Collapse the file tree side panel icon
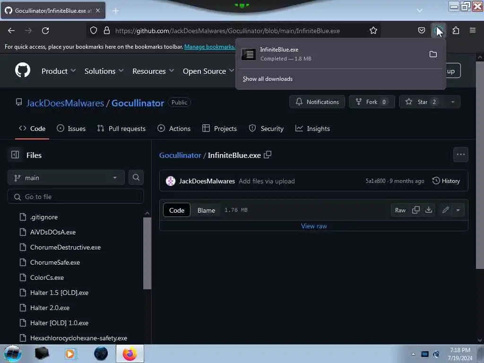The width and height of the screenshot is (484, 363). (15, 155)
